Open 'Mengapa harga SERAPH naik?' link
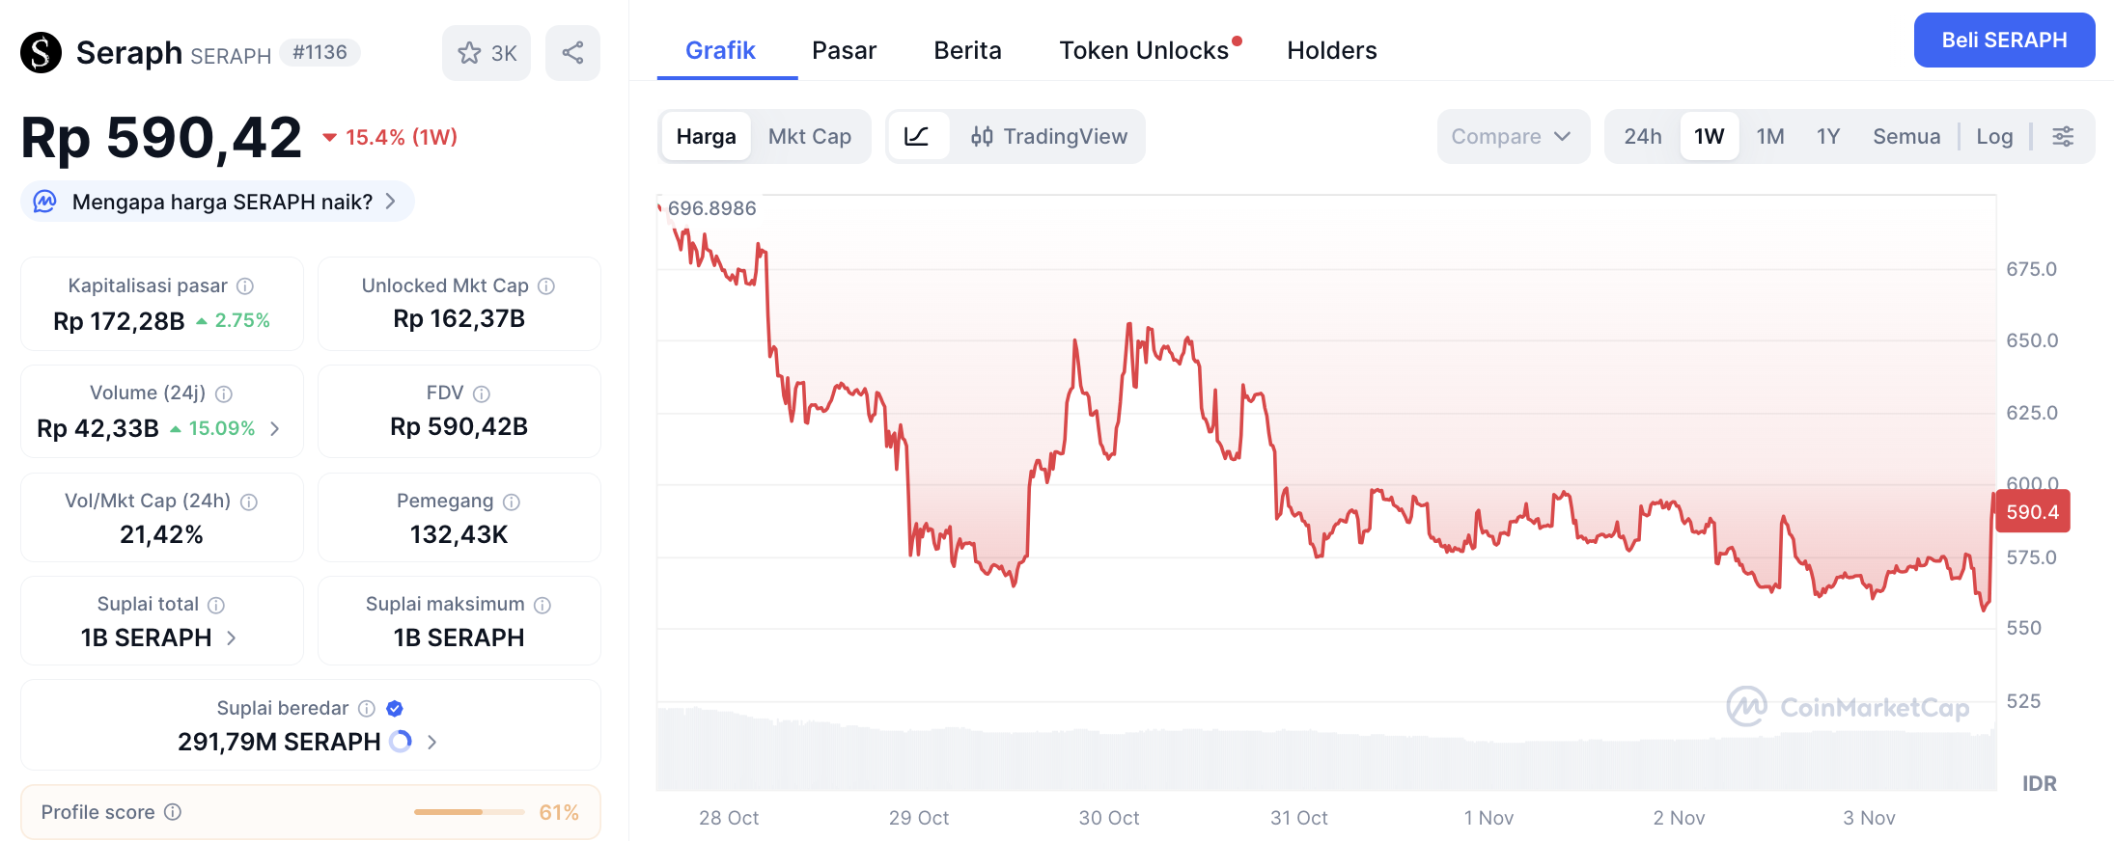Viewport: 2114px width, 841px height. coord(220,202)
